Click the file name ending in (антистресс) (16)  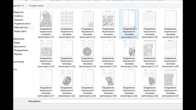pos(129,62)
